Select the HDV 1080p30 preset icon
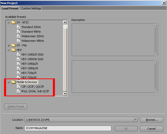This screenshot has height=134, width=167. click(x=18, y=68)
